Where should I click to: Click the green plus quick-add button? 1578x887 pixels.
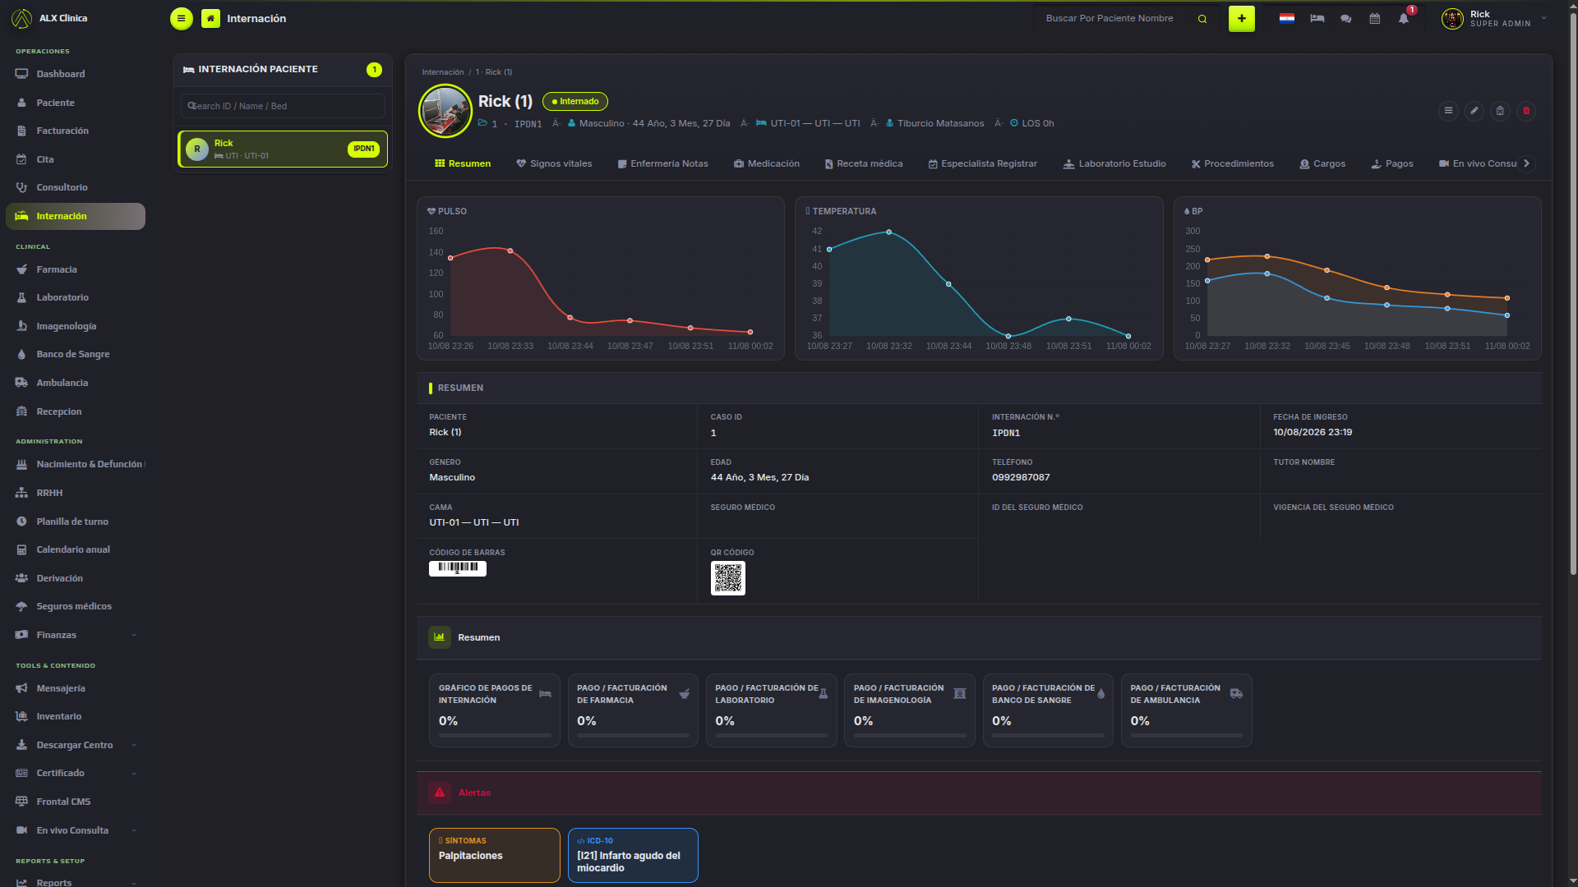point(1241,18)
